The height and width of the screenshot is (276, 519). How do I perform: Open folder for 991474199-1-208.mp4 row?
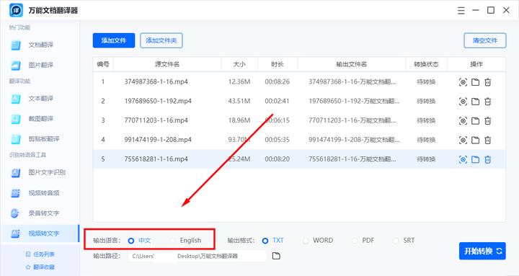[x=475, y=140]
